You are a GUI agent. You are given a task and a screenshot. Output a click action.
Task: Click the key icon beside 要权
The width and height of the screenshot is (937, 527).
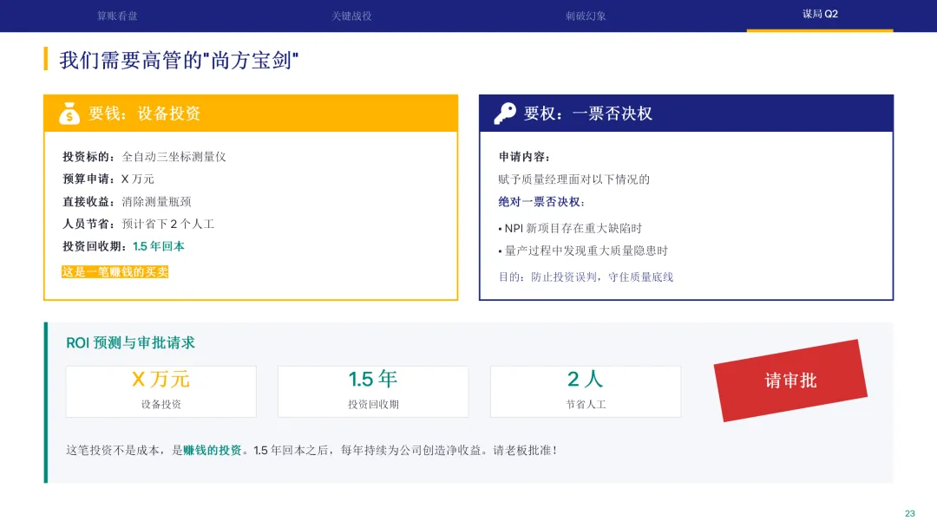coord(505,114)
